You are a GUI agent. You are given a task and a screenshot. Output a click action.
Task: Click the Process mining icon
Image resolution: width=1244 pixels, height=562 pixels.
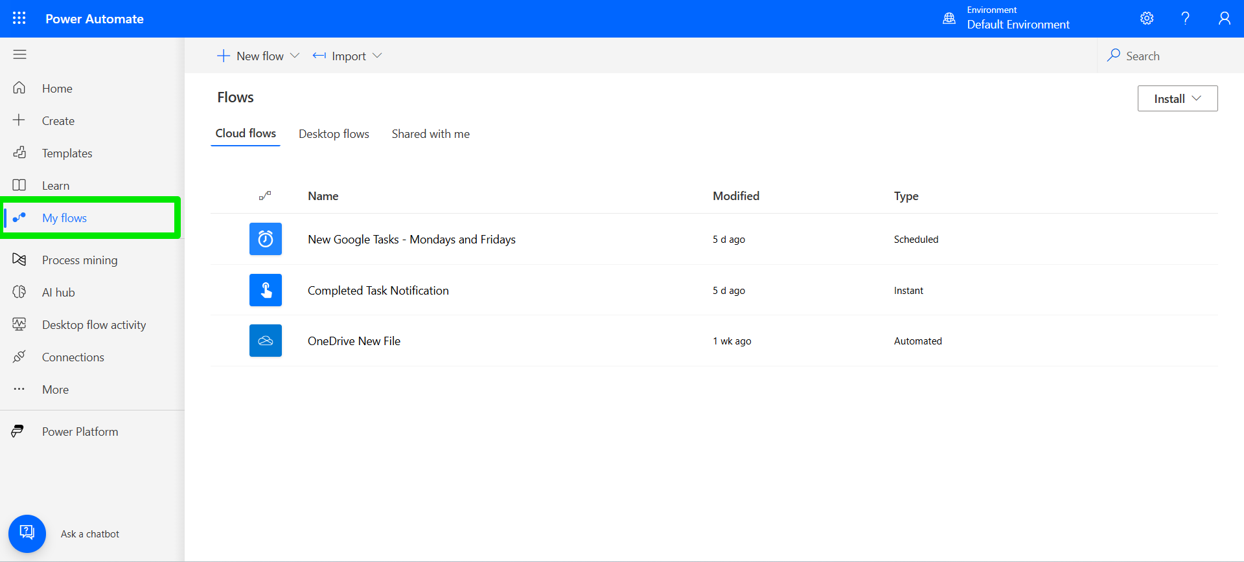click(x=19, y=260)
